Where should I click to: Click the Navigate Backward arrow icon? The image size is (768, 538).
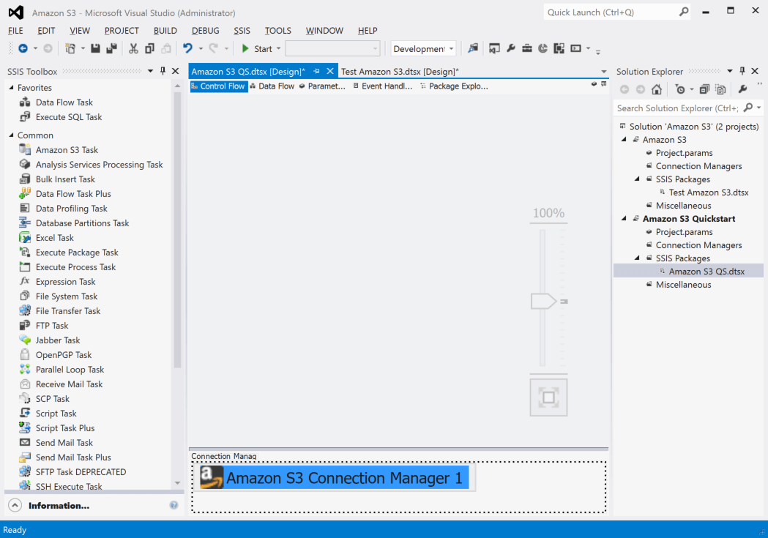coord(23,48)
